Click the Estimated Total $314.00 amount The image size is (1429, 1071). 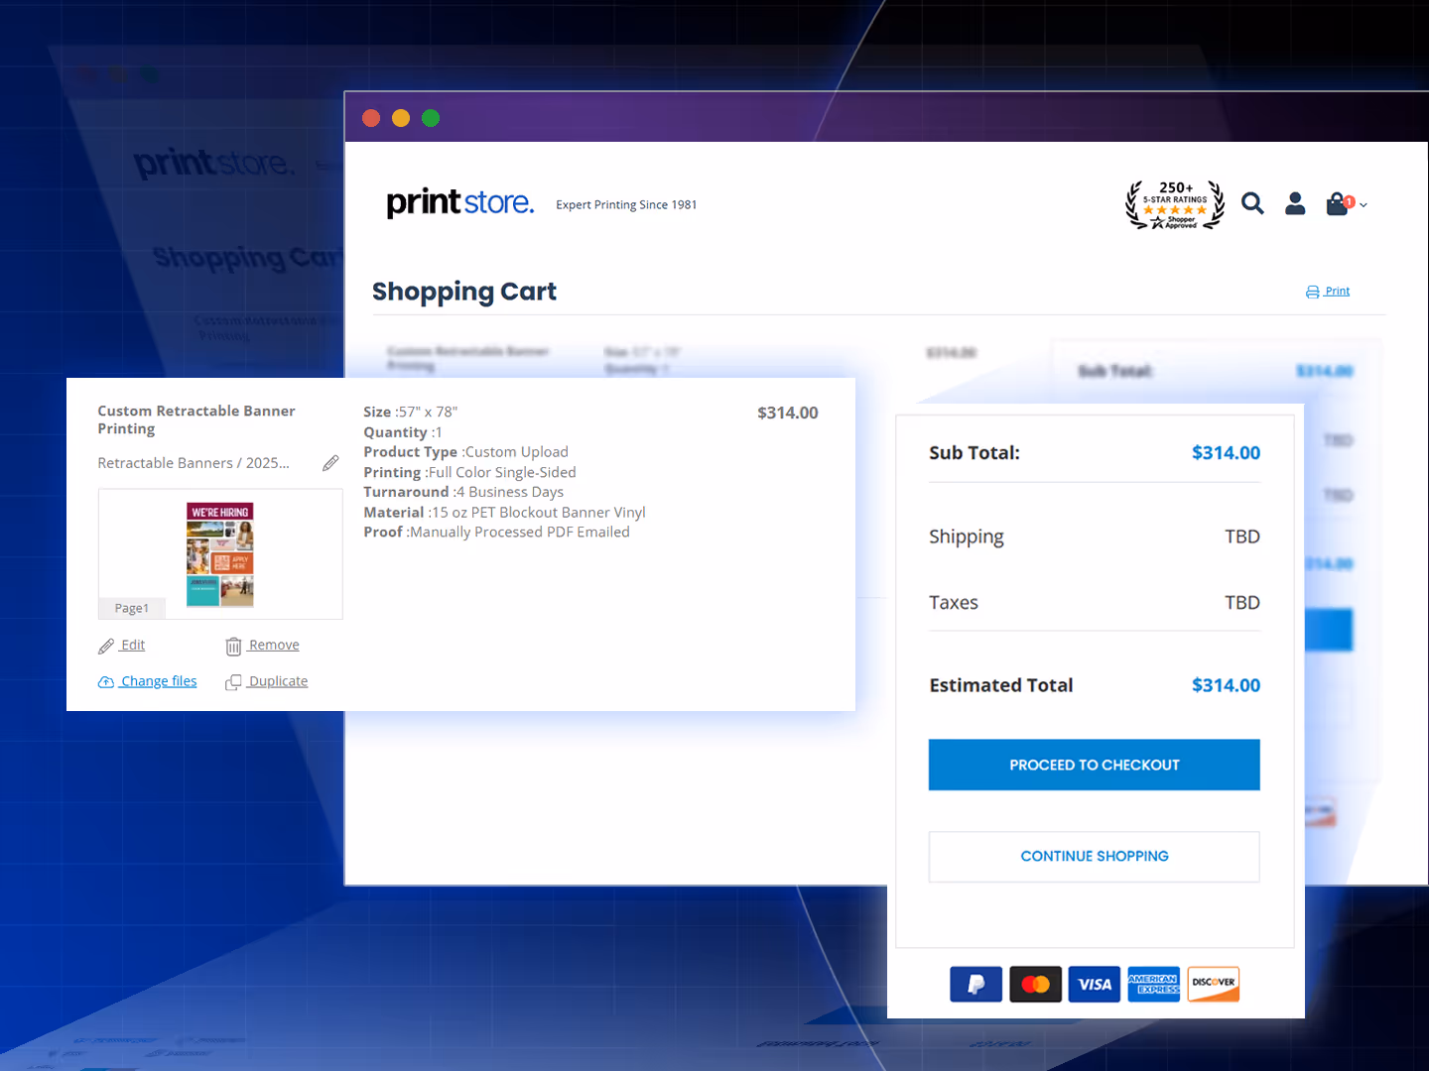point(1226,685)
